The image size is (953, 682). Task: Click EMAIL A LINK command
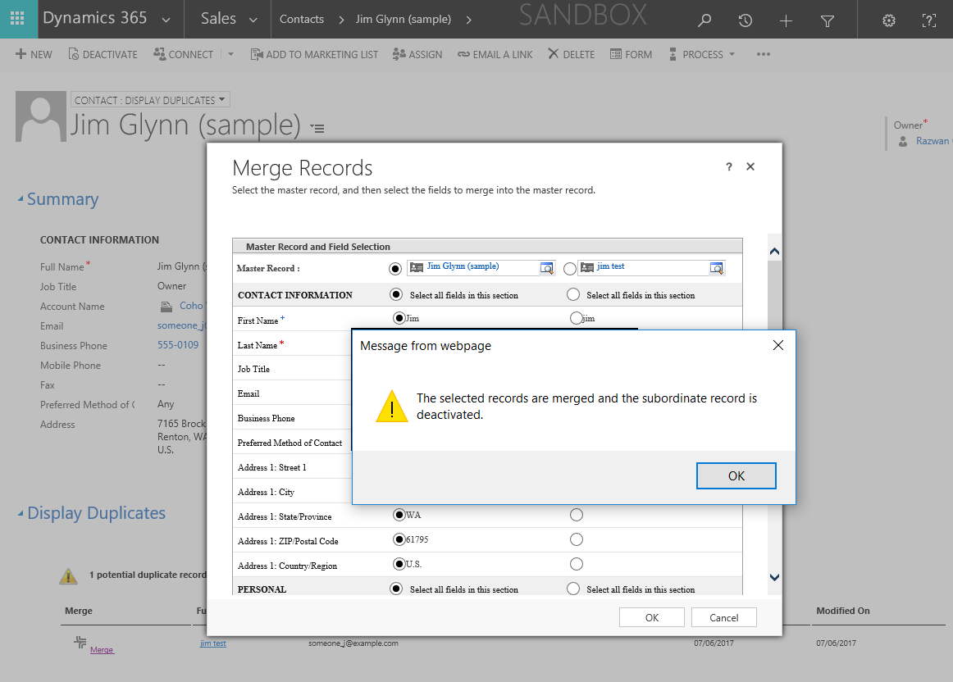[495, 54]
